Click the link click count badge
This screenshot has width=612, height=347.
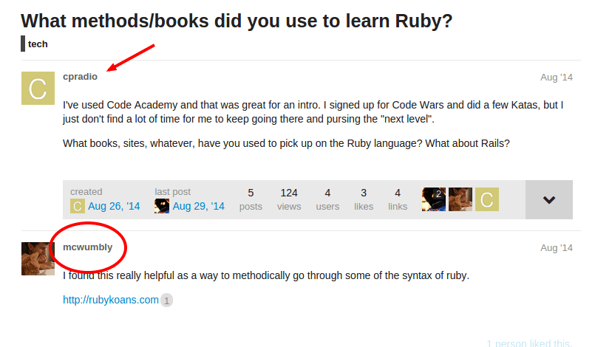point(166,300)
